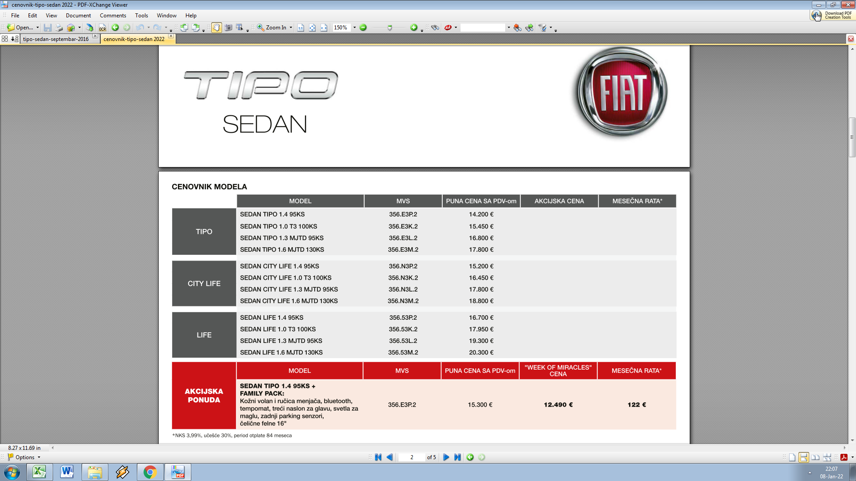Screen dimensions: 856x481
Task: Open the Comments menu
Action: coord(113,16)
